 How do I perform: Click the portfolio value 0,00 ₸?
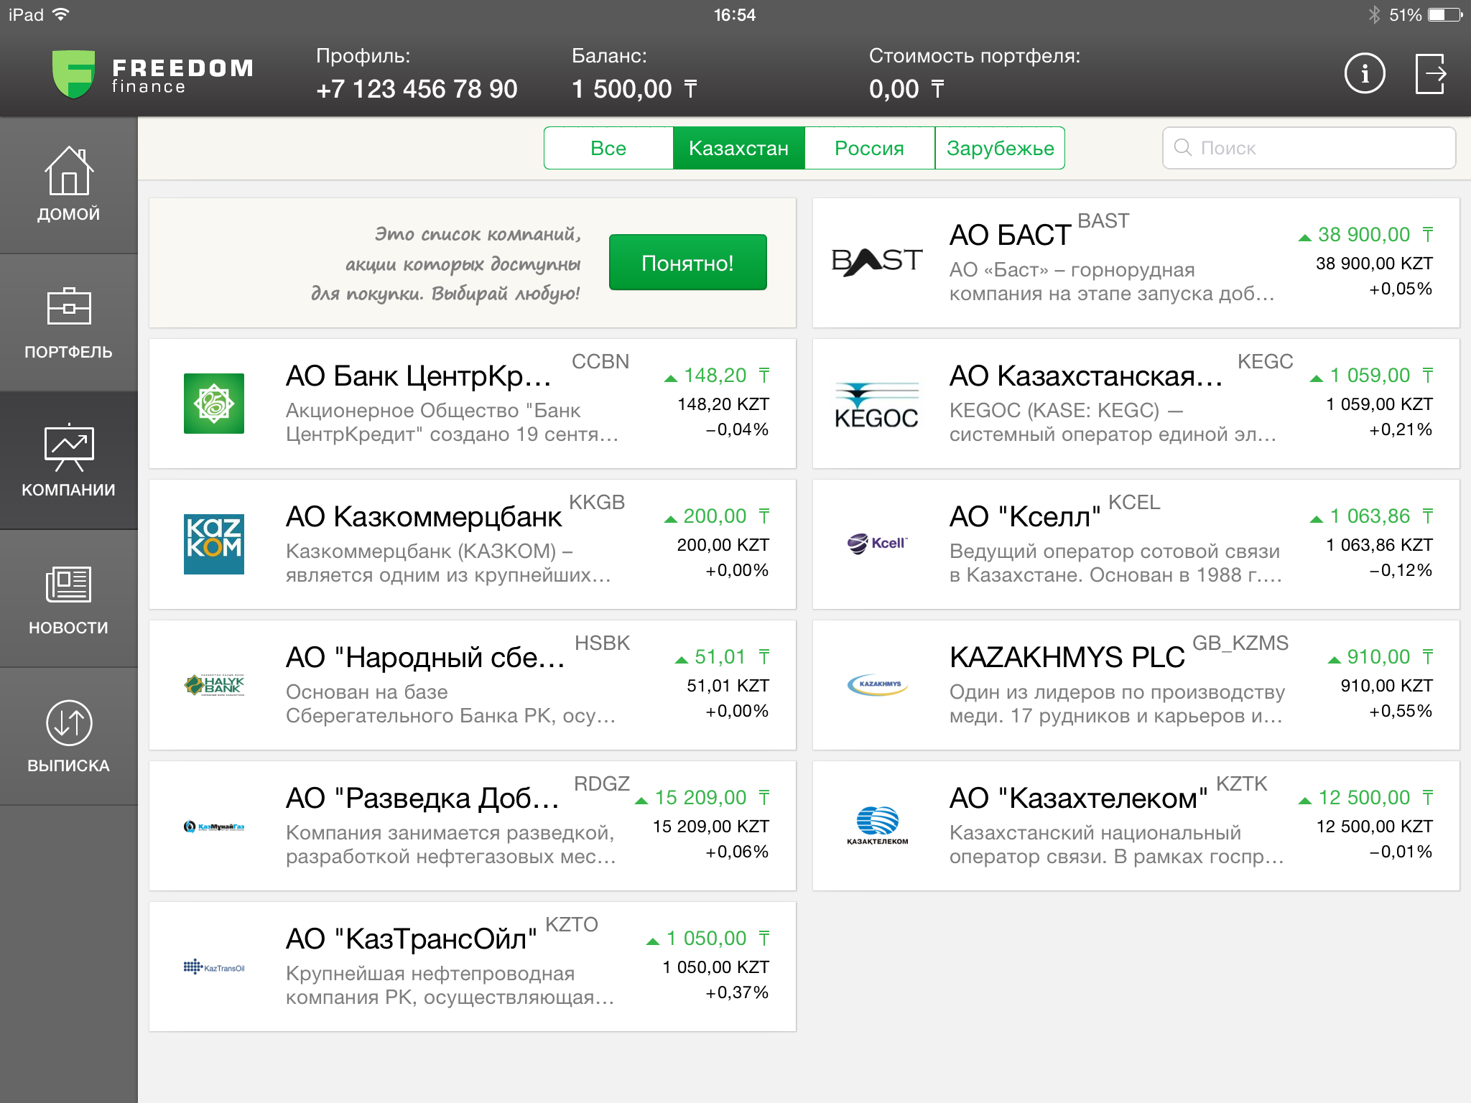(x=906, y=89)
